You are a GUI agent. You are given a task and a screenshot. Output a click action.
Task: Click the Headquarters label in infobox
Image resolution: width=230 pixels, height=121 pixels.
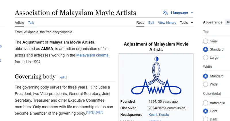[x=131, y=115]
